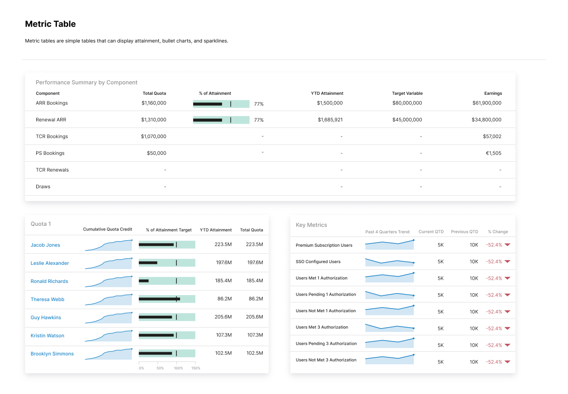Click the Users Met 3 Authorization label
The image size is (568, 394).
point(322,327)
